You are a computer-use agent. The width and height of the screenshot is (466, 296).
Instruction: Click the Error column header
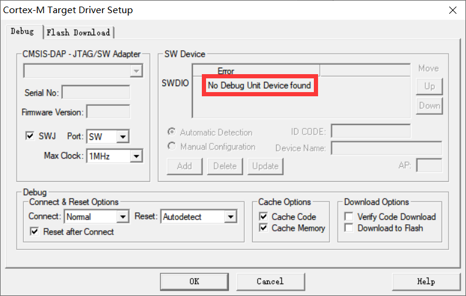click(256, 71)
